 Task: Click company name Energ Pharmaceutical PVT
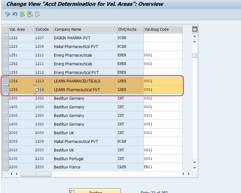click(76, 72)
